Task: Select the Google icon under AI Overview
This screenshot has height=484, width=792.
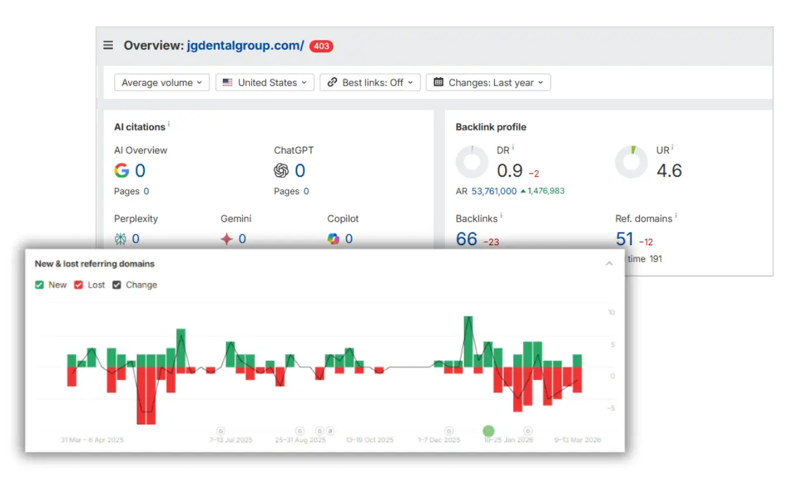Action: [x=121, y=170]
